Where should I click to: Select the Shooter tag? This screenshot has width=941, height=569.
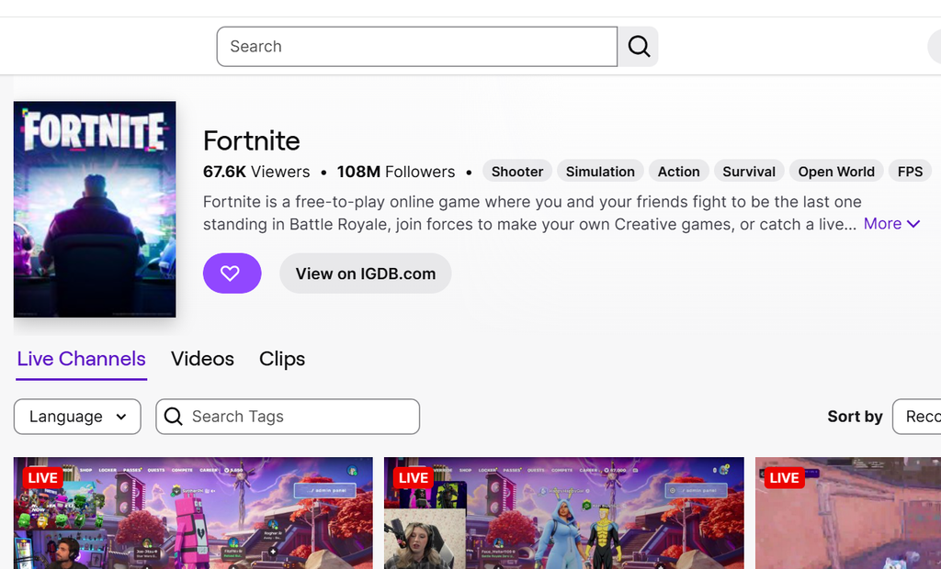[516, 172]
